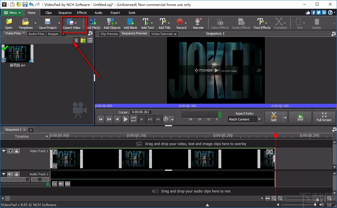Select the Sequence Preview tab
337x208 pixels.
134,34
